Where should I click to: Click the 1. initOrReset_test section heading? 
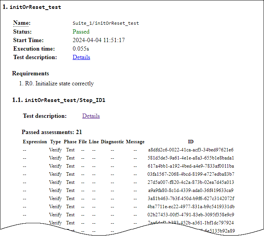point(32,7)
